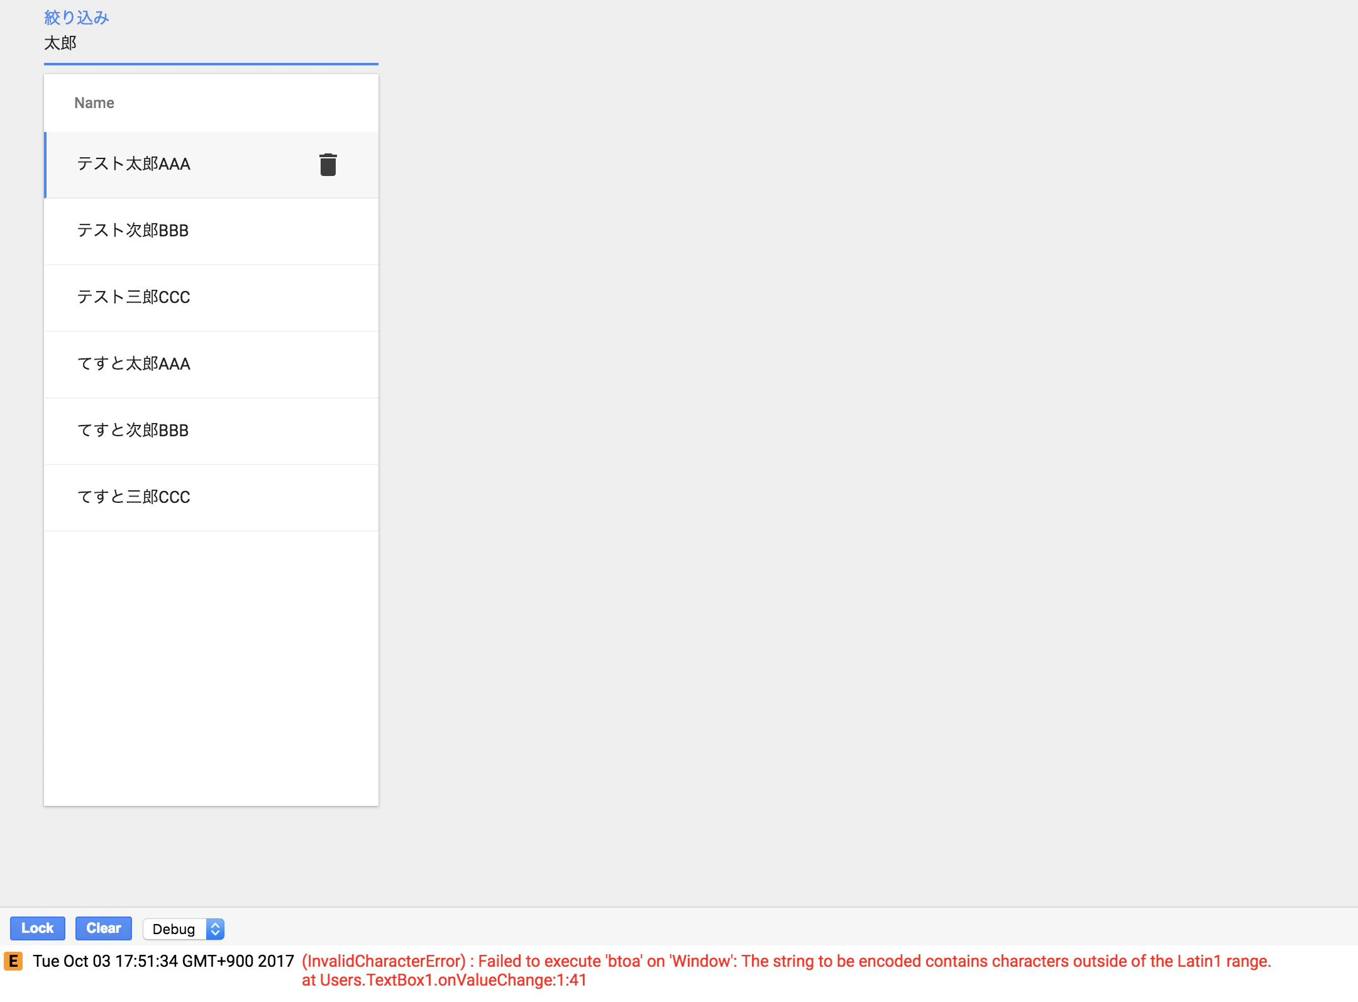1358x1002 pixels.
Task: Sort by the Name column header
Action: click(94, 103)
